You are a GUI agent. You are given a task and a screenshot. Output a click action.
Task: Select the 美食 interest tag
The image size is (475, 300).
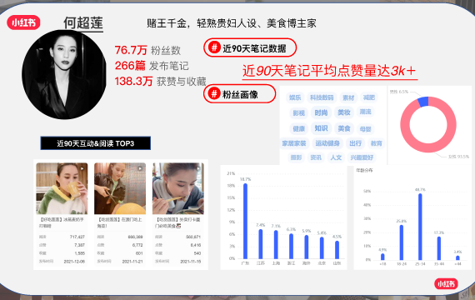(x=344, y=128)
